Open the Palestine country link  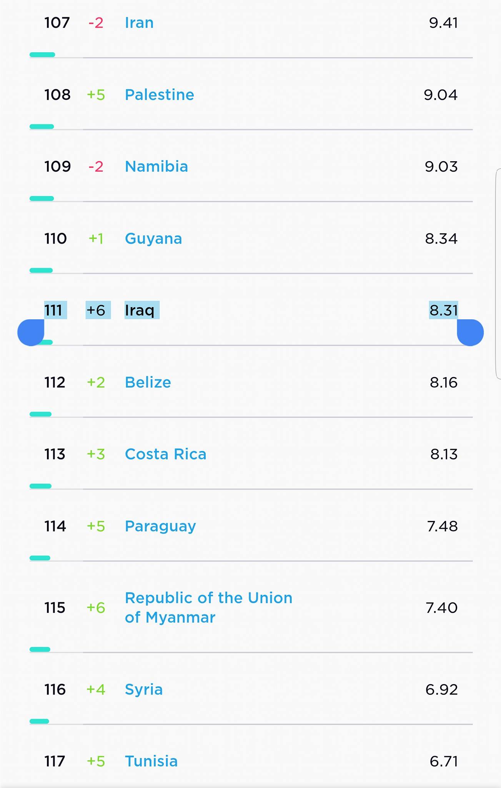coord(160,95)
